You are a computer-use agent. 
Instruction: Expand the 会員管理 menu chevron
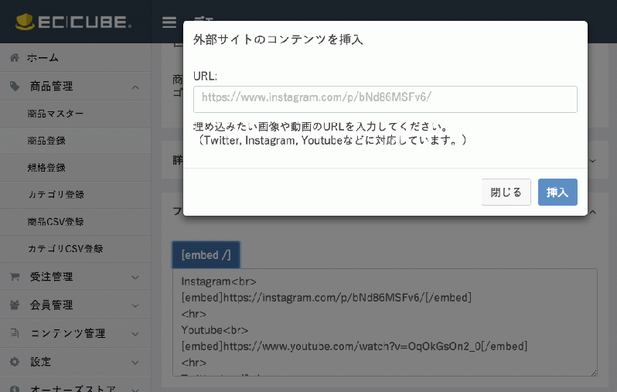point(135,306)
